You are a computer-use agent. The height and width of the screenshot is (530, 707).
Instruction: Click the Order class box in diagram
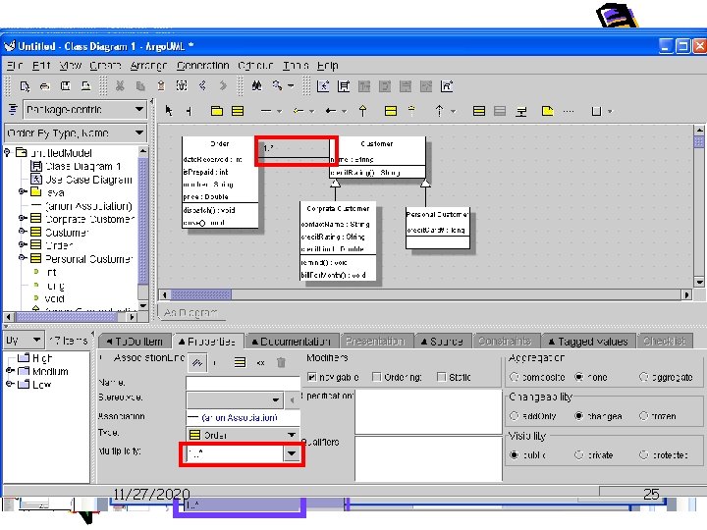tap(220, 183)
